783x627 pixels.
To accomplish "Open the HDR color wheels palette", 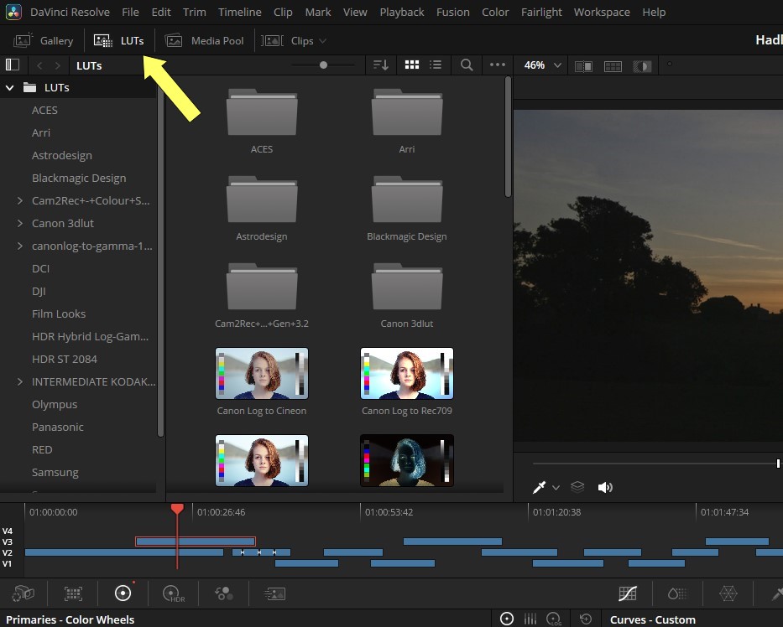I will click(x=173, y=593).
